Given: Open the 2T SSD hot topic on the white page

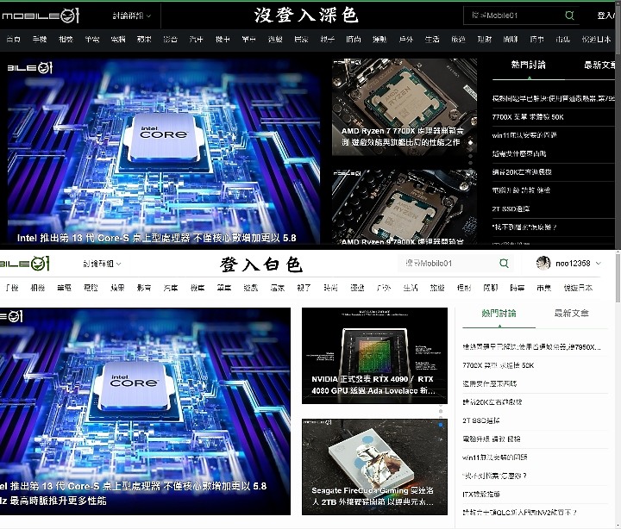Looking at the screenshot, I should click(x=480, y=420).
